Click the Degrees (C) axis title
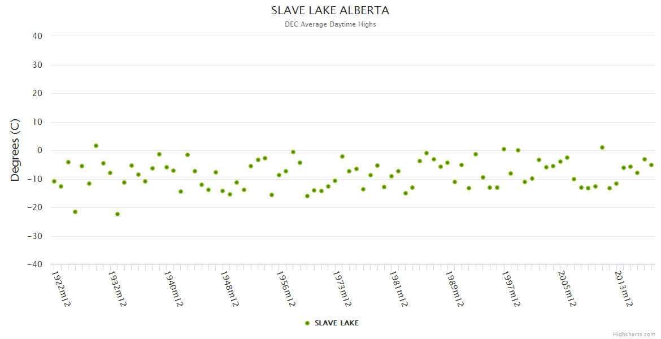The height and width of the screenshot is (339, 661). (15, 150)
